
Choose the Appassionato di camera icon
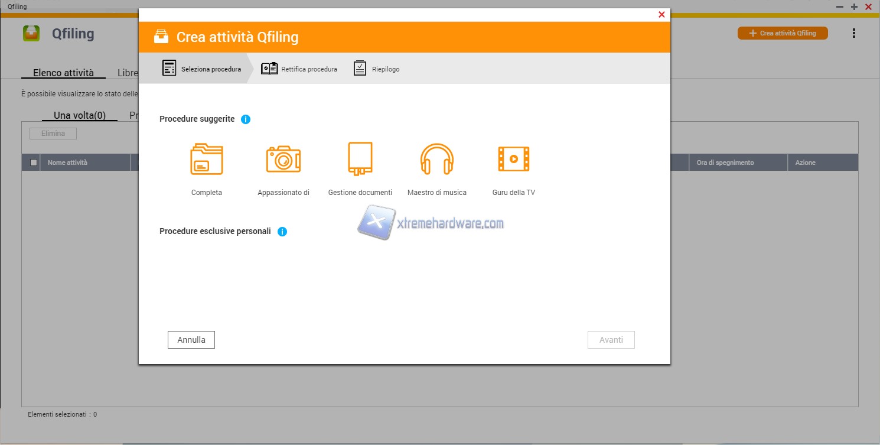283,159
